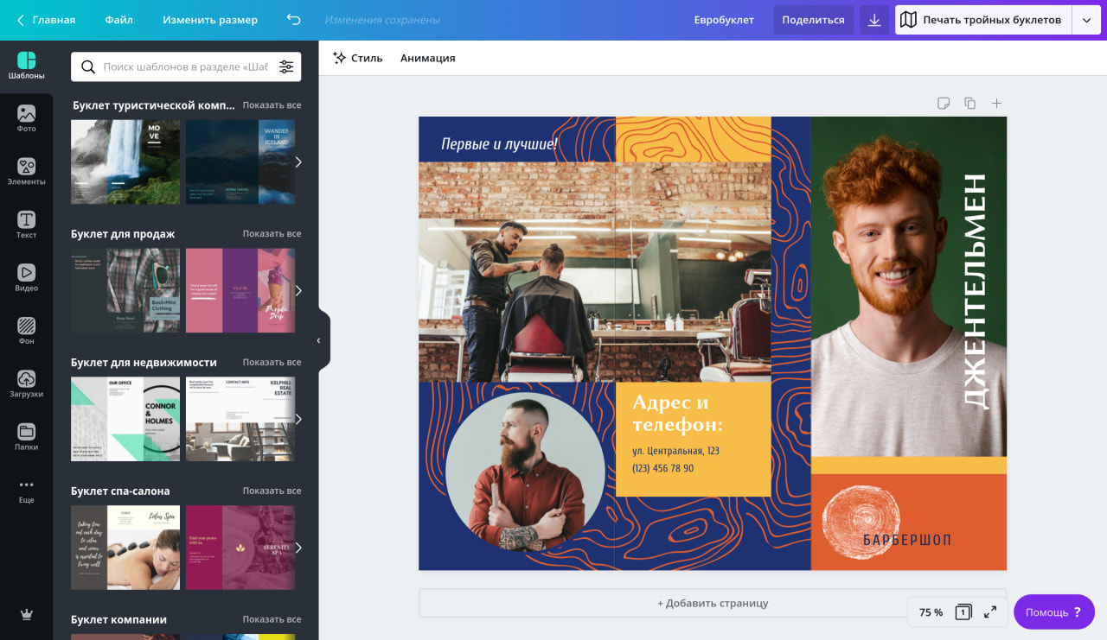This screenshot has height=640, width=1107.
Task: Select the massage spa template thumbnail
Action: [125, 548]
